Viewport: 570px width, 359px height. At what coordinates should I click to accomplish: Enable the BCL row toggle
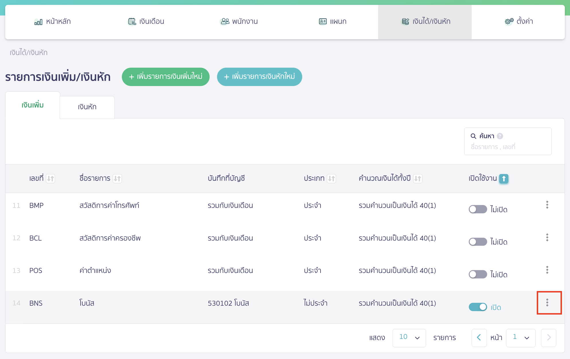[478, 242]
